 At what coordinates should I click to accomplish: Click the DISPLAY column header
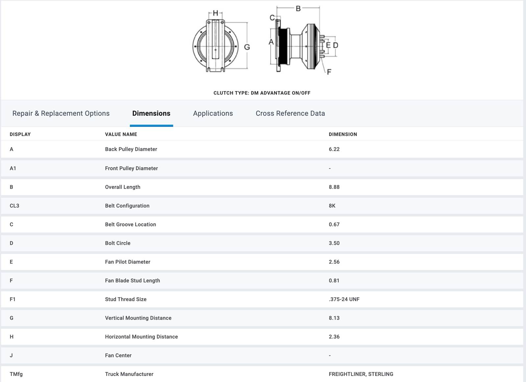click(x=20, y=134)
